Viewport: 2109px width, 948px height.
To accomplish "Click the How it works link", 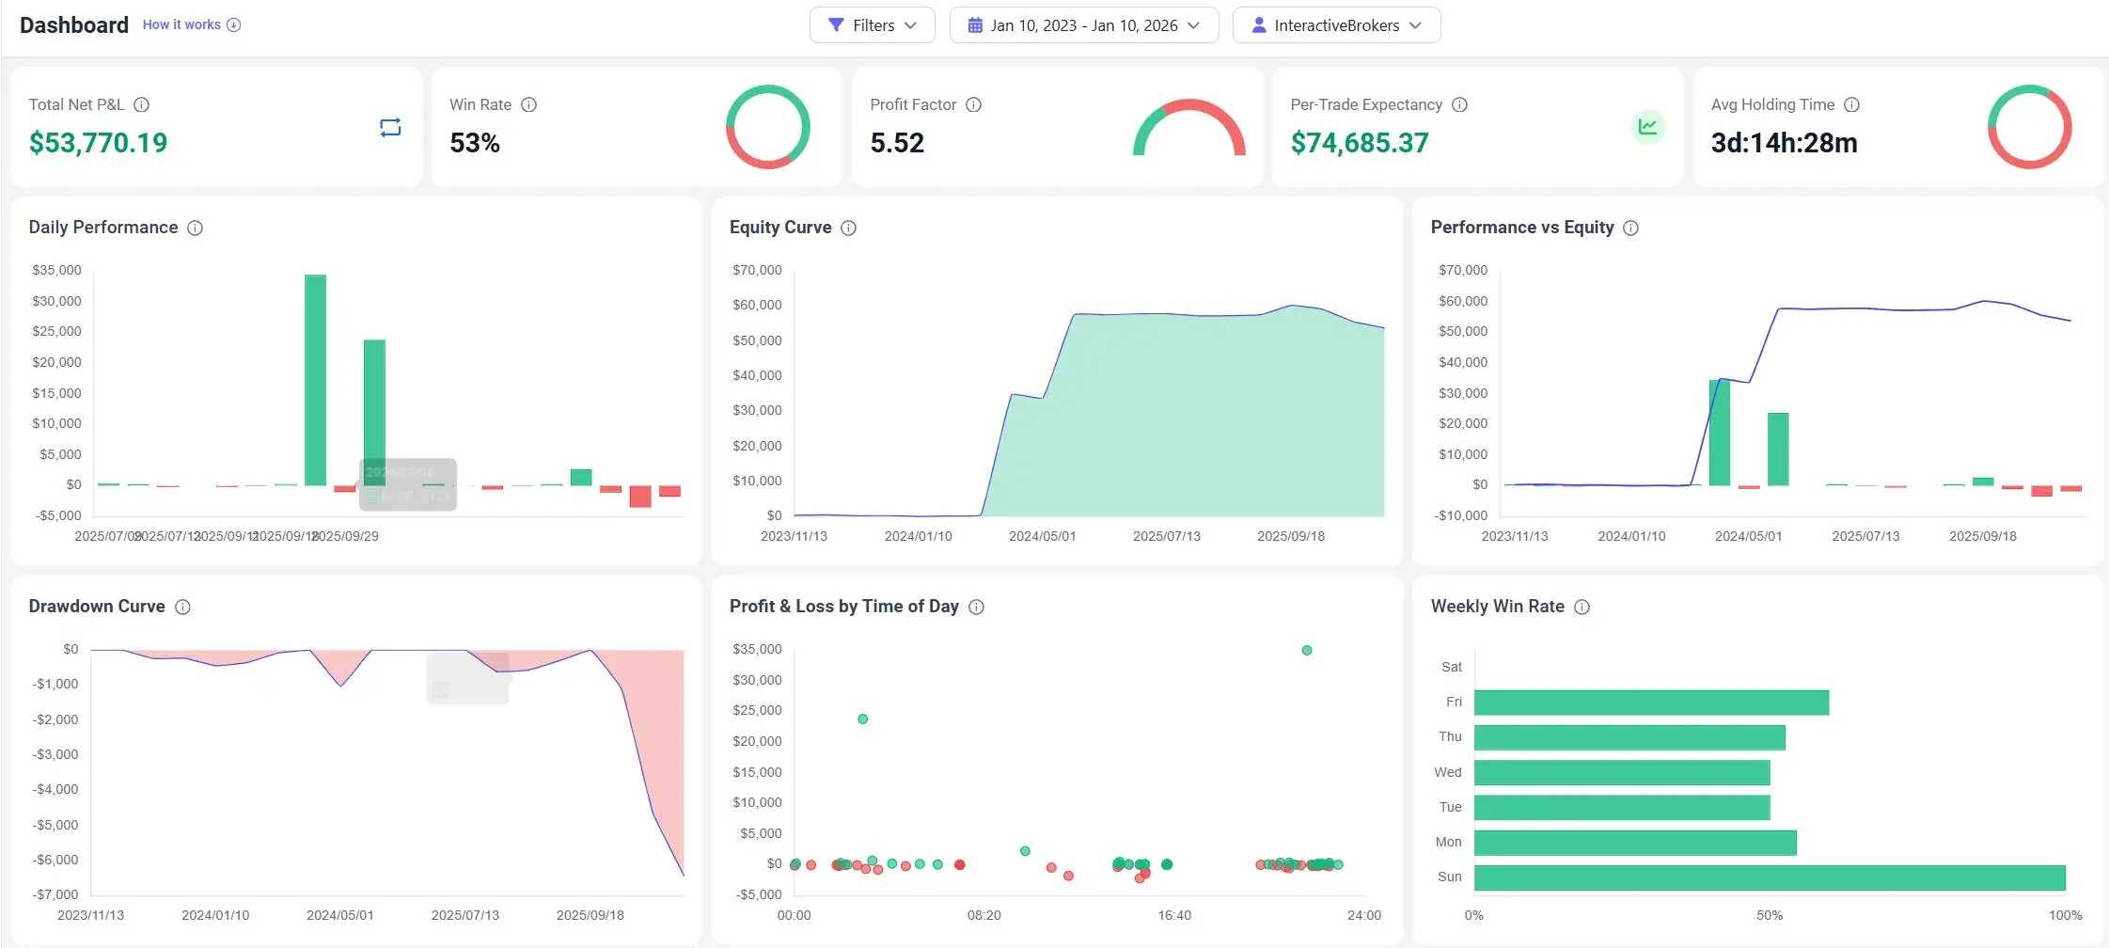I will tap(181, 24).
